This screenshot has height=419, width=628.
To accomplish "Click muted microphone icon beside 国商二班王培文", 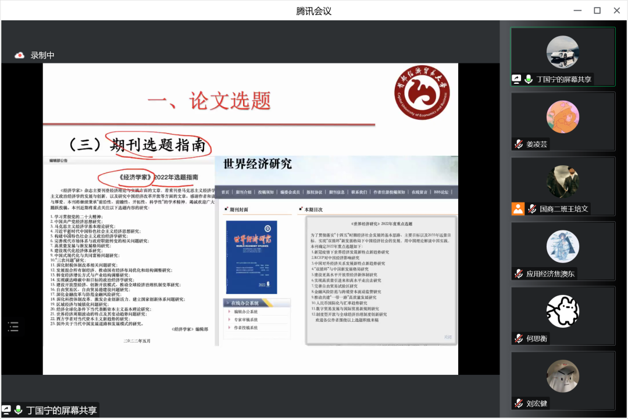I will coord(532,209).
